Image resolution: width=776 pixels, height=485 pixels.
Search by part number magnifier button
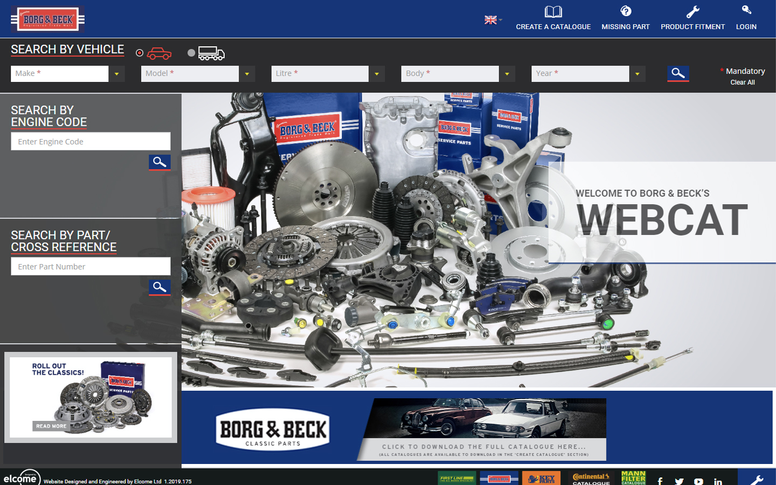point(160,288)
